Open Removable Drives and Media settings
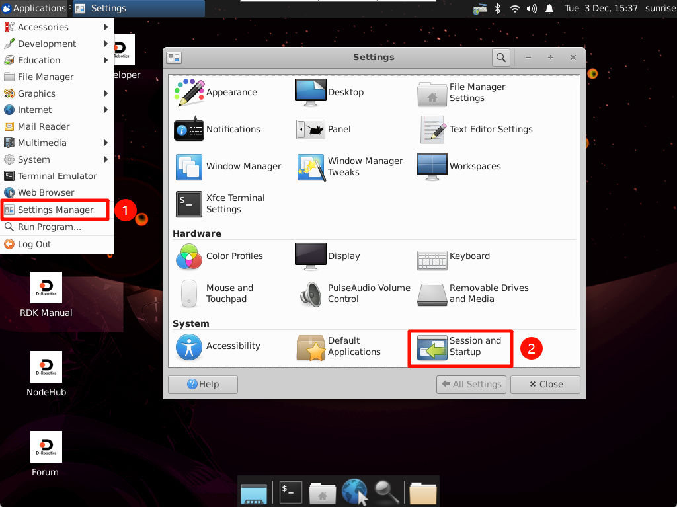The height and width of the screenshot is (507, 677). 473,293
